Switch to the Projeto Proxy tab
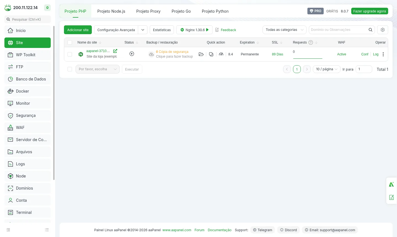This screenshot has width=397, height=237. [x=148, y=11]
